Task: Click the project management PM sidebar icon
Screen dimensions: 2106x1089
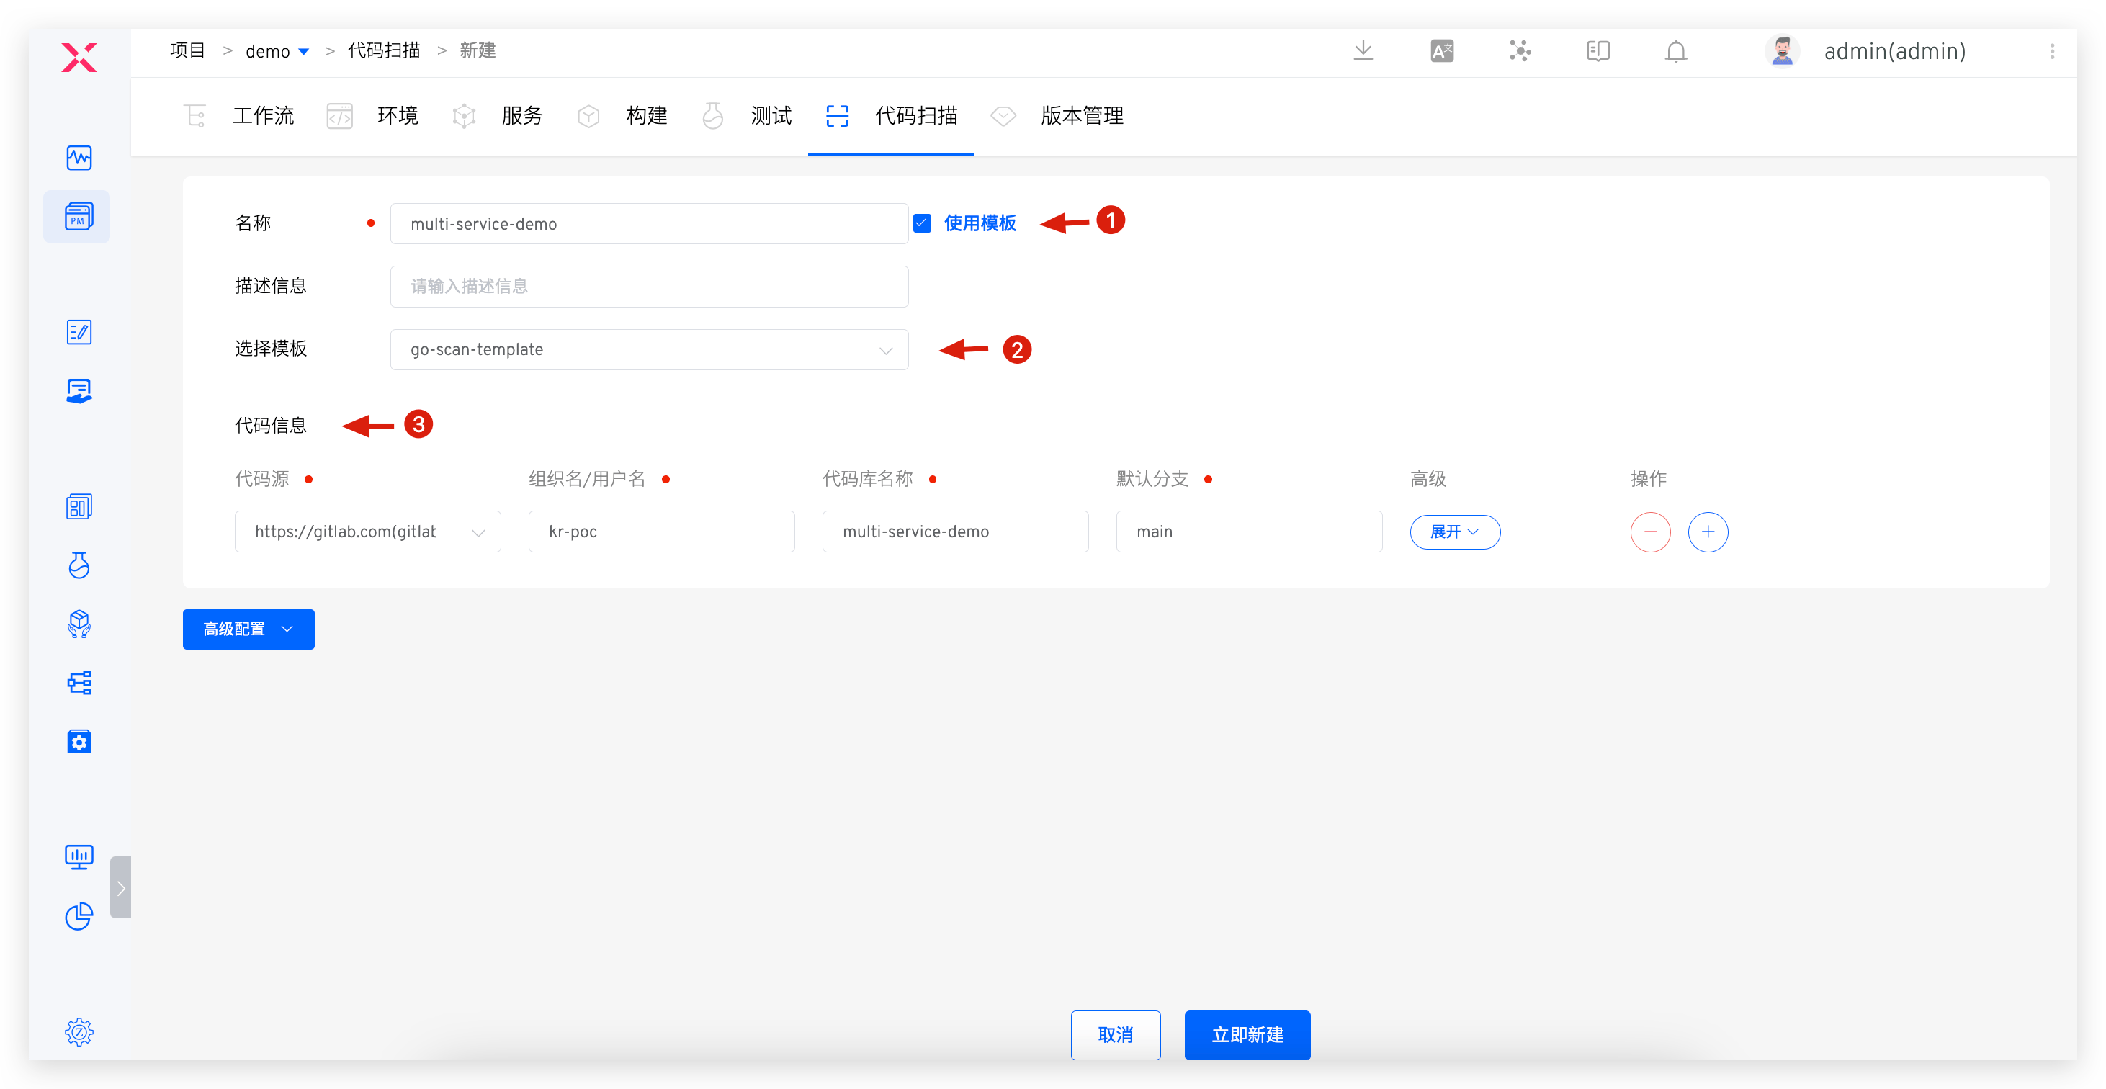Action: coord(79,217)
